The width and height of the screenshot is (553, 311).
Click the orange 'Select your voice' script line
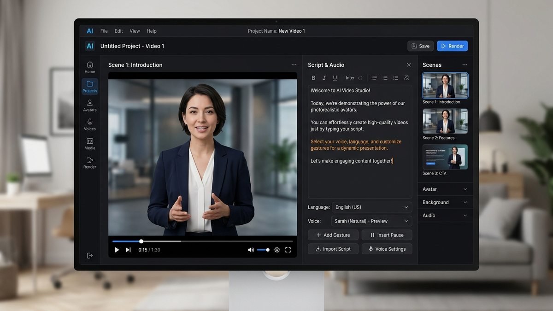point(356,145)
